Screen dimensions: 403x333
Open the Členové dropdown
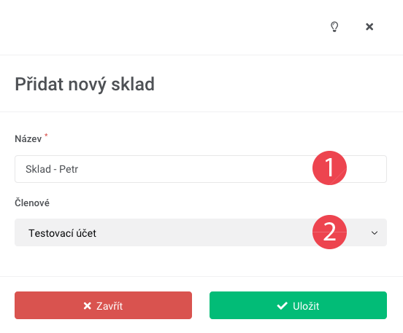201,232
